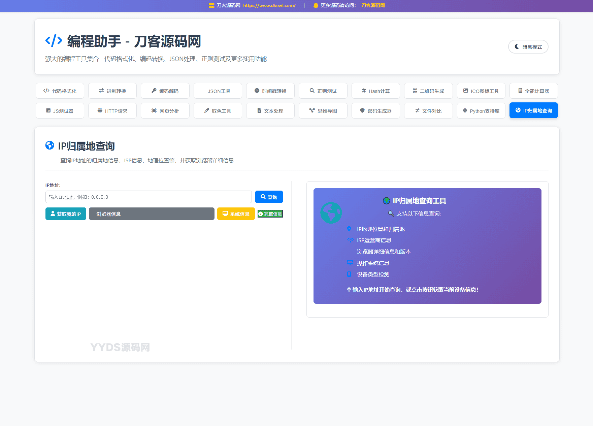Toggle dark mode (暗黑模式) button

[x=528, y=47]
